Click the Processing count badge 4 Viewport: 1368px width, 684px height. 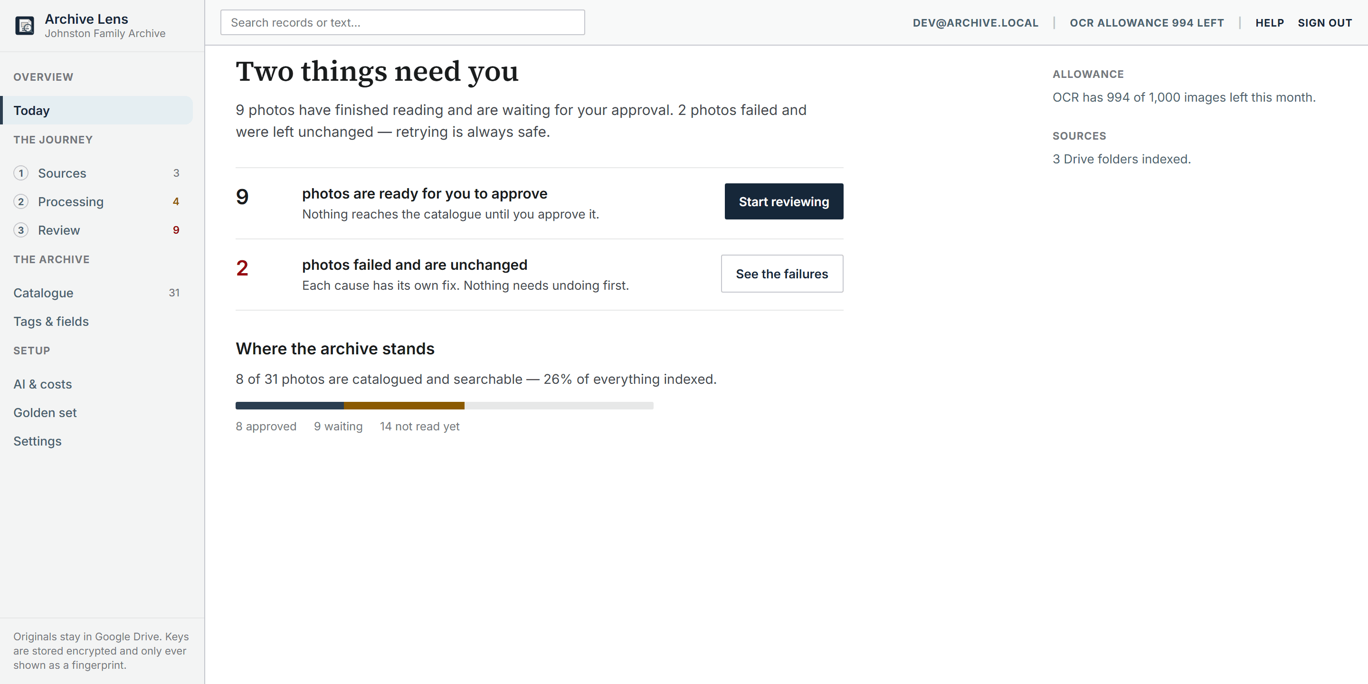click(x=176, y=202)
